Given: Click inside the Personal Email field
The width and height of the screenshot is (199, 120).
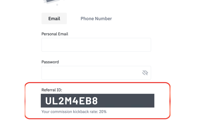Looking at the screenshot, I should point(96,45).
